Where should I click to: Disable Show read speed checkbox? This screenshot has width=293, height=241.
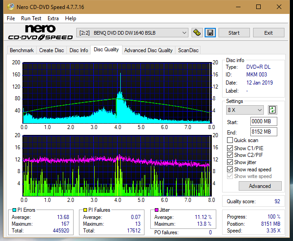click(230, 169)
